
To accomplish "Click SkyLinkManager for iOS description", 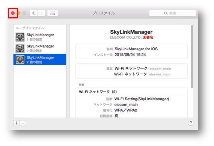I will pyautogui.click(x=136, y=49).
